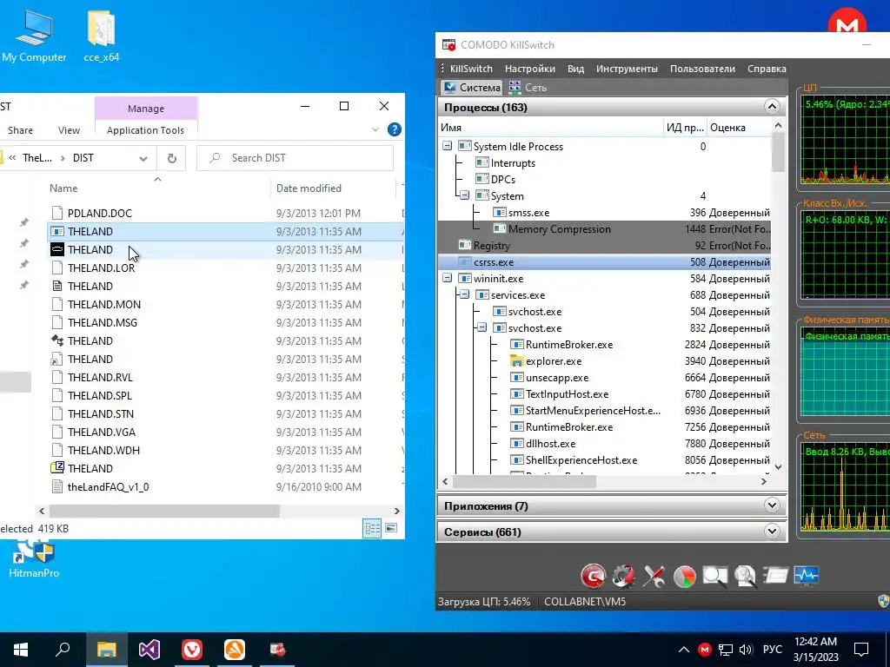The width and height of the screenshot is (890, 667).
Task: Switch to the Система tab
Action: pos(472,88)
